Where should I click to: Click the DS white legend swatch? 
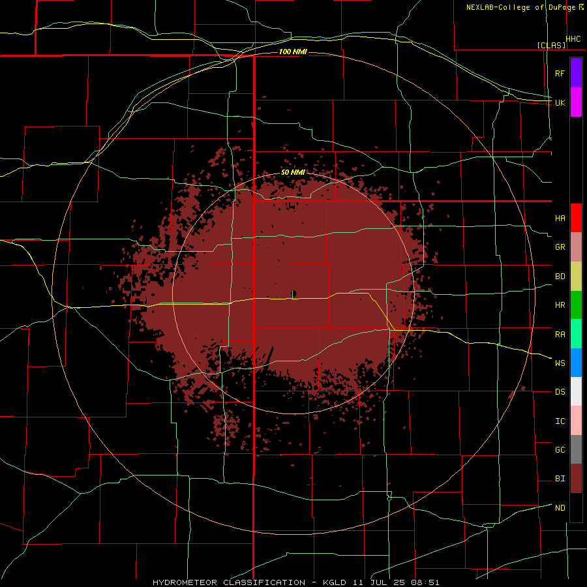point(576,391)
